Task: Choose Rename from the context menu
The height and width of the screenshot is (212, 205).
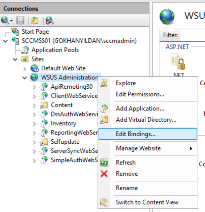Action: 148,188
